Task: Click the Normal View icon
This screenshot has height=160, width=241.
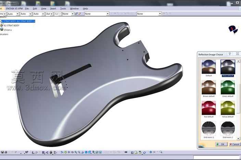Action: [83, 152]
